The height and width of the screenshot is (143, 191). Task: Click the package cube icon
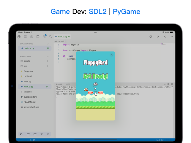coord(31,37)
